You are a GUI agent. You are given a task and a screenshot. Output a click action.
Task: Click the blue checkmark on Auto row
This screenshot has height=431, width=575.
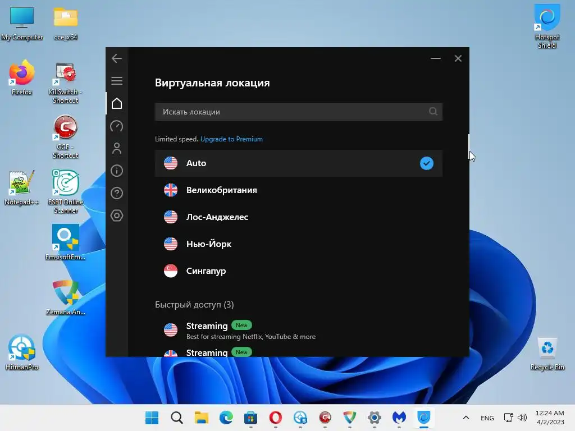click(x=427, y=163)
